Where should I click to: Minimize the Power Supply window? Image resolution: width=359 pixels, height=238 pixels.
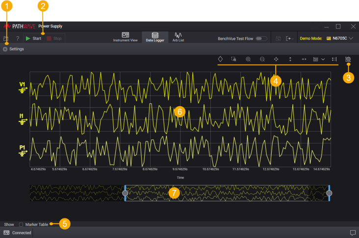[327, 27]
